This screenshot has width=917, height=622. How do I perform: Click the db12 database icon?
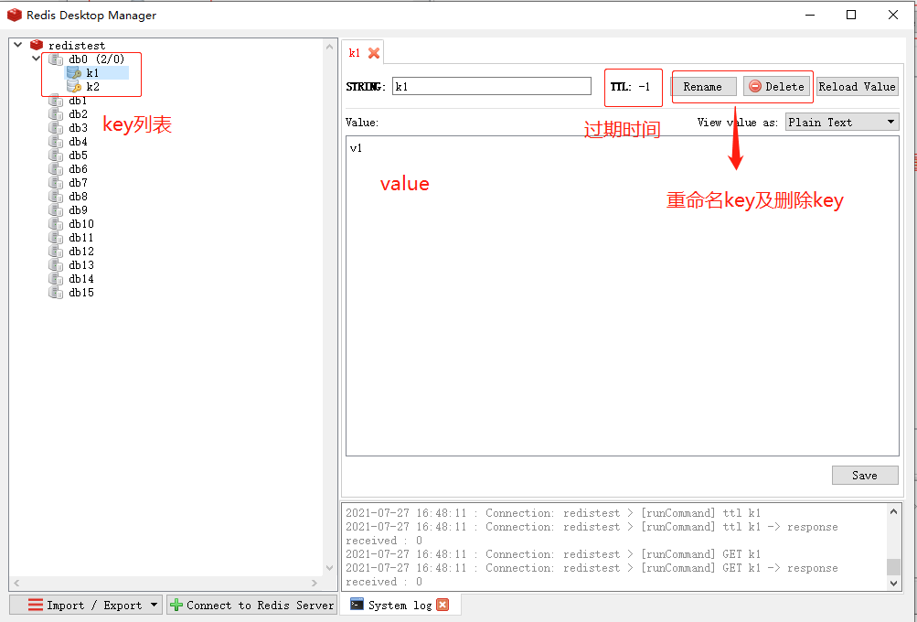point(56,252)
